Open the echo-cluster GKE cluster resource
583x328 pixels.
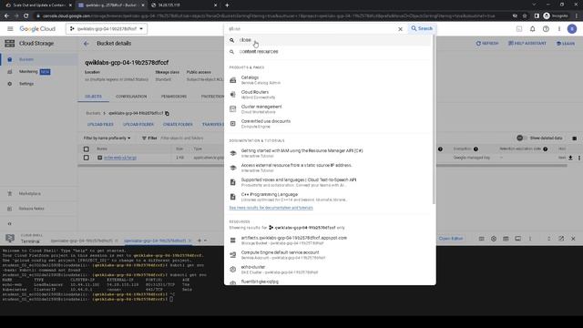click(328, 270)
